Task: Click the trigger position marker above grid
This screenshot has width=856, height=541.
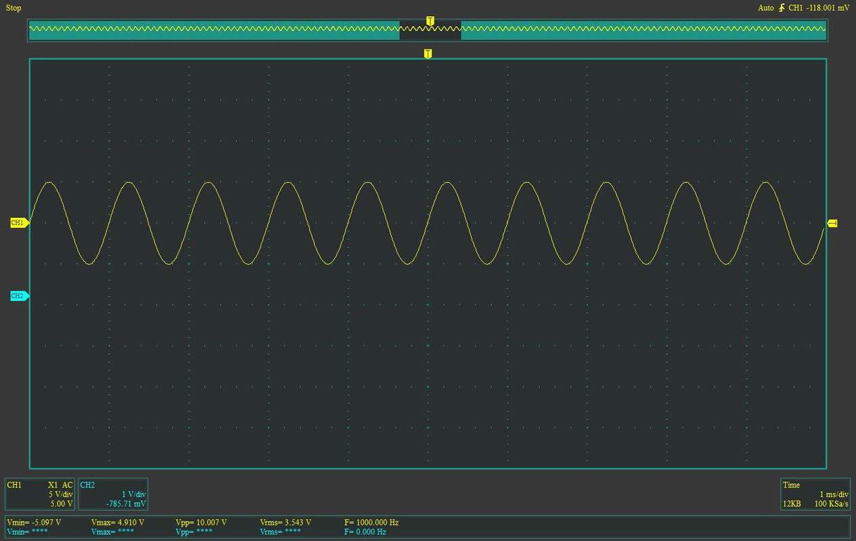Action: point(428,53)
